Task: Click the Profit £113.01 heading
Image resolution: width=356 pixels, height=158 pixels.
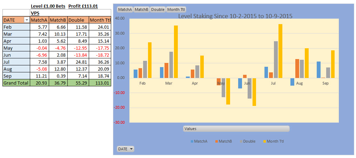Action: point(83,6)
